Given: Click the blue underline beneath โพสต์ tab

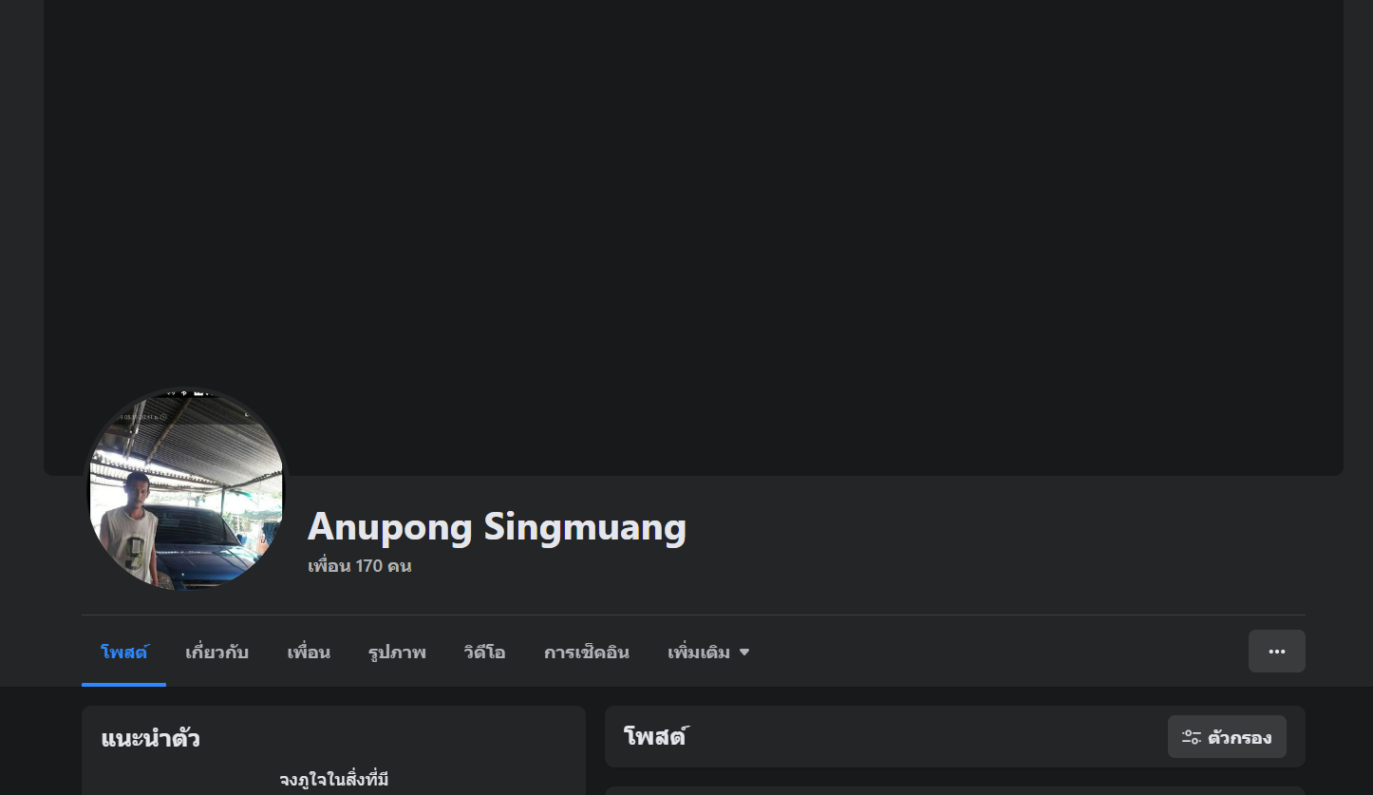Looking at the screenshot, I should tap(123, 684).
